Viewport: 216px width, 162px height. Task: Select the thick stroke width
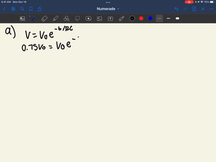tap(177, 18)
